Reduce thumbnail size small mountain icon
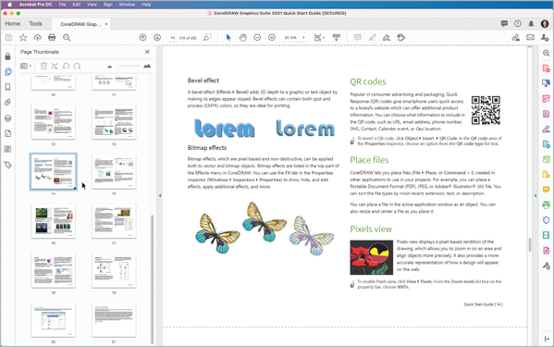The image size is (554, 347). pos(109,66)
